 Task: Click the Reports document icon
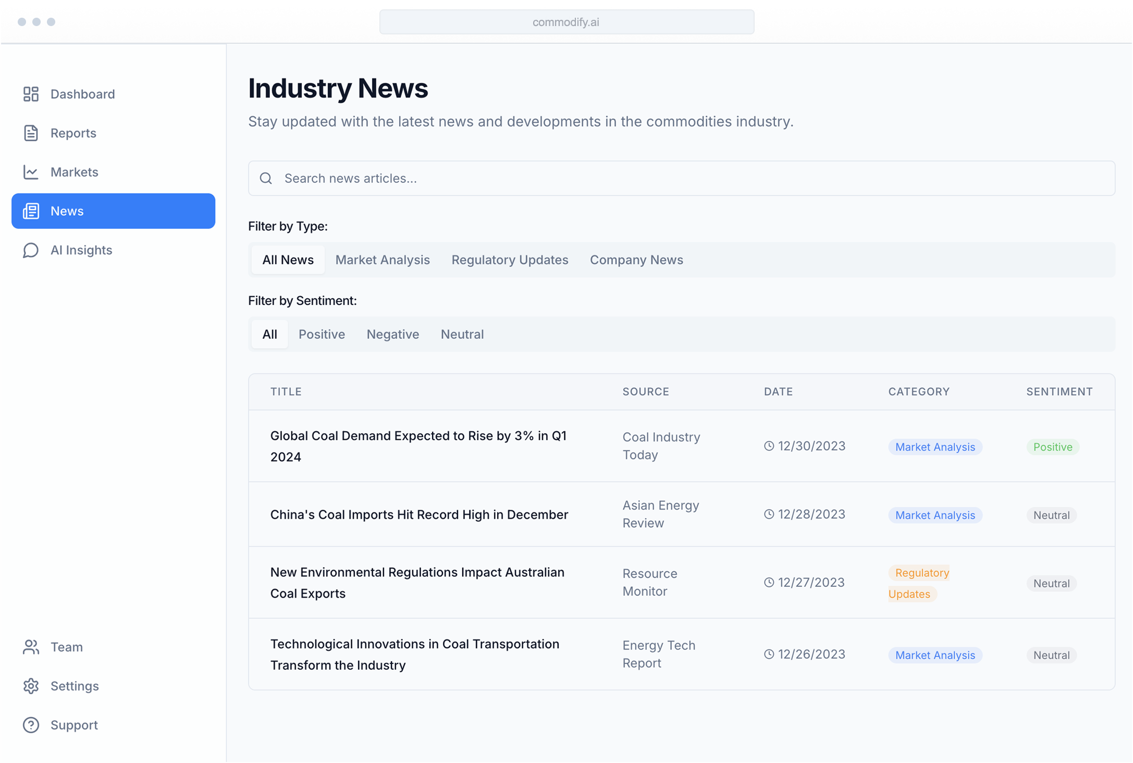[31, 133]
